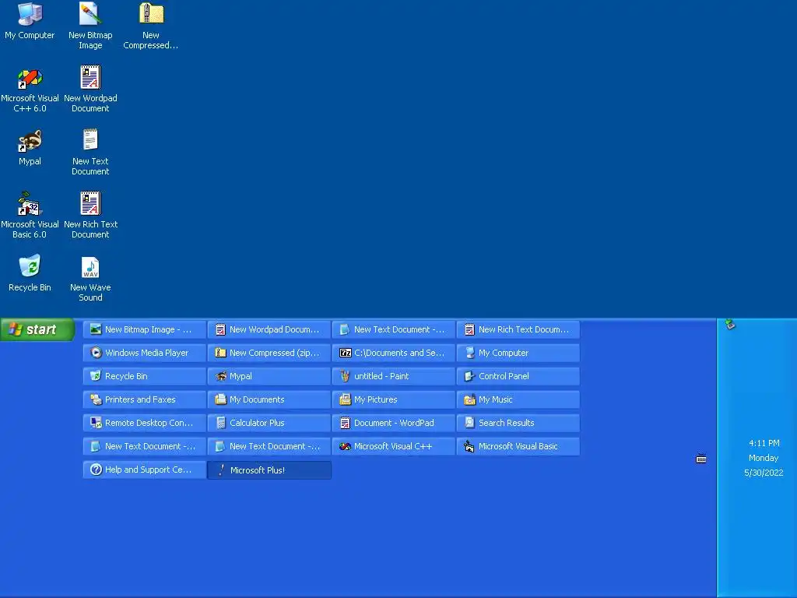797x598 pixels.
Task: Select New Wordpad Document desktop icon
Action: (90, 89)
